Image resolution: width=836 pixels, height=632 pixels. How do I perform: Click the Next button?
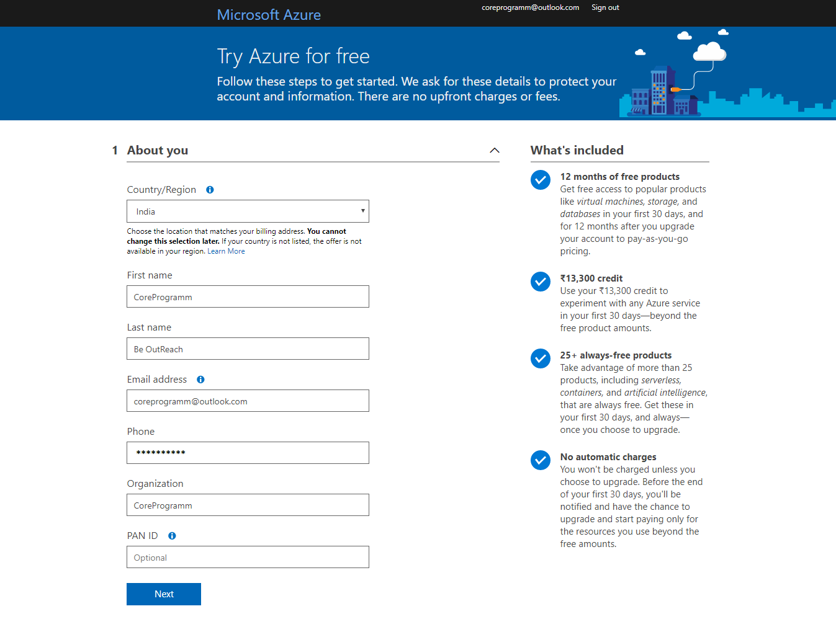click(164, 594)
